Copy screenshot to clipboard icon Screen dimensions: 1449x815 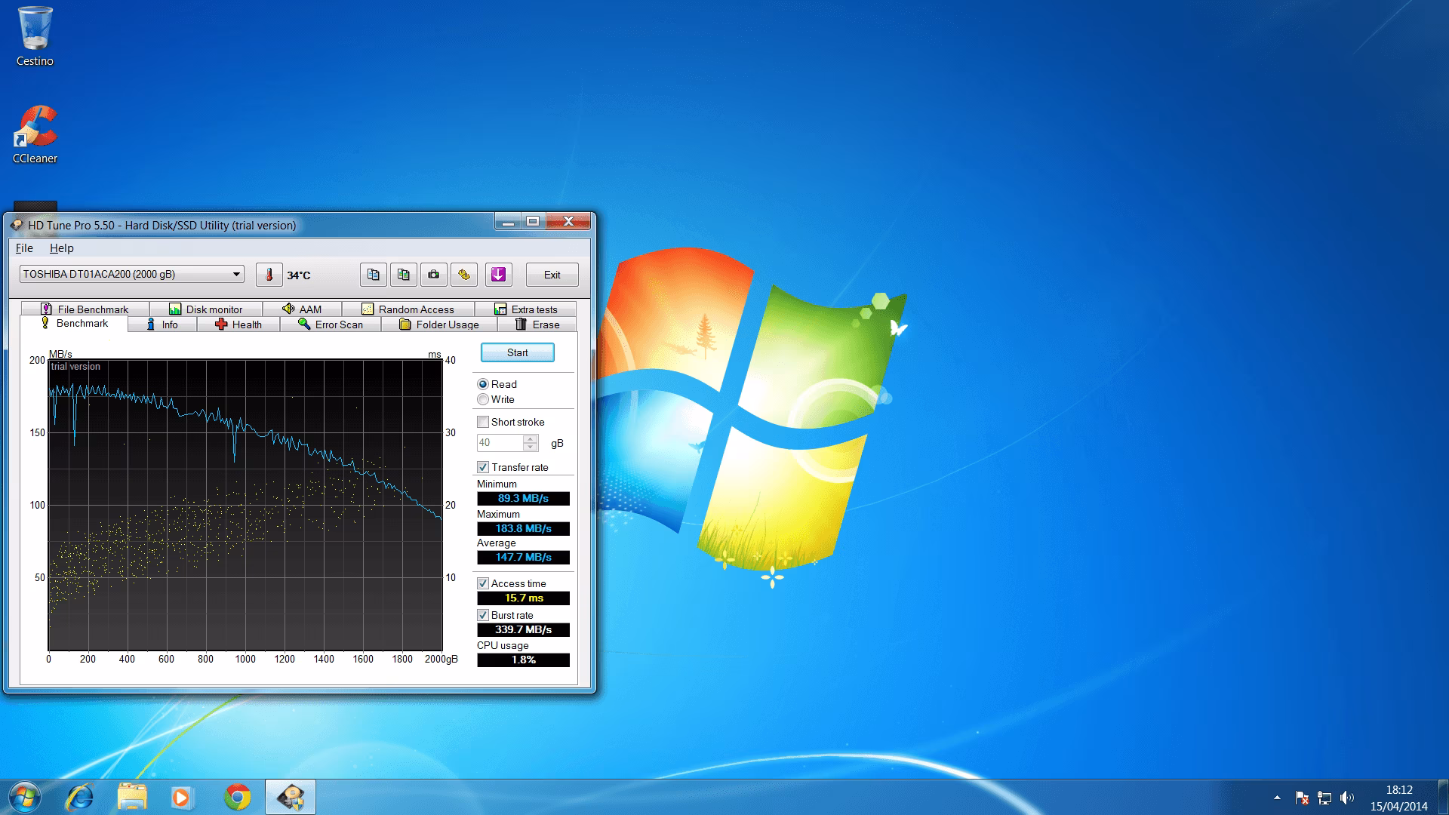pos(404,275)
